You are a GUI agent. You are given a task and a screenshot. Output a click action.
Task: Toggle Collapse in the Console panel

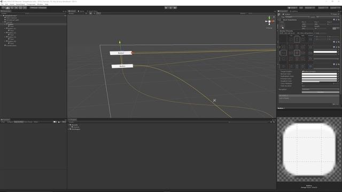click(10, 122)
